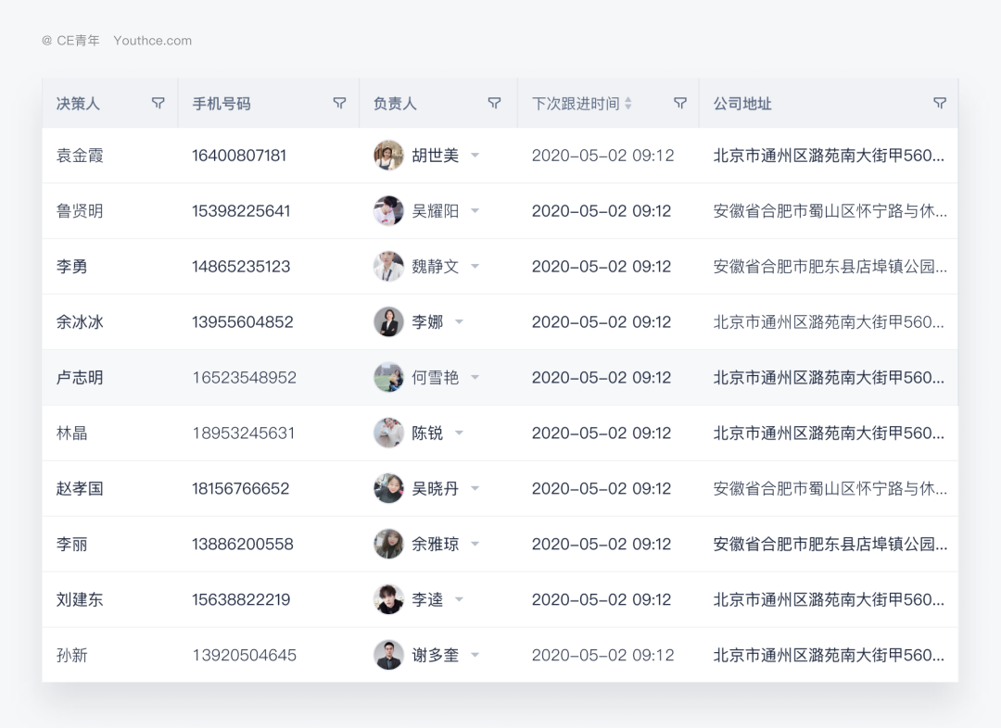Click follow-up time in 袁金霞 row
This screenshot has height=728, width=1001.
pos(602,155)
